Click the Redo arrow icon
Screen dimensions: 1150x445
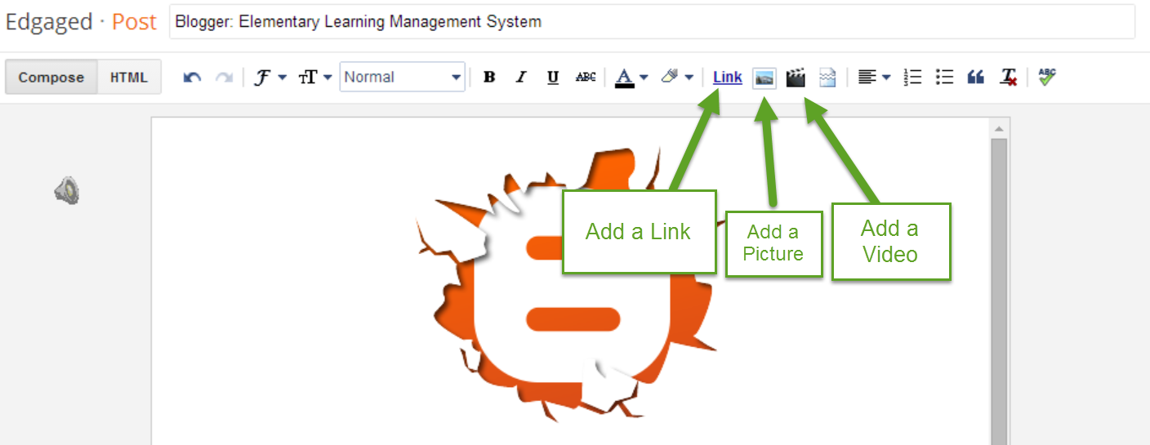[224, 78]
